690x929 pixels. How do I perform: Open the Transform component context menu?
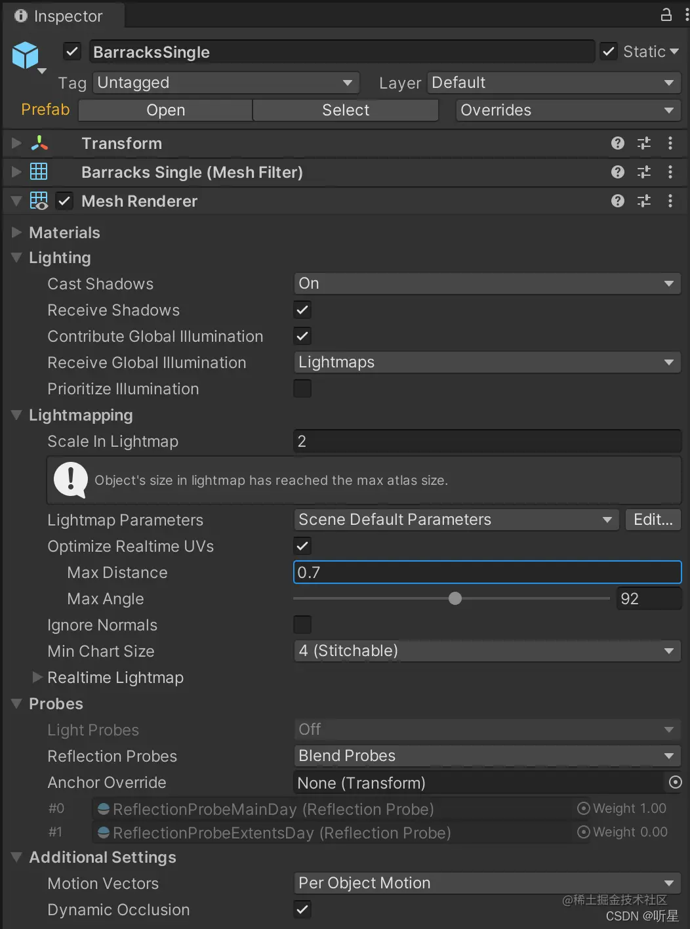click(x=670, y=143)
